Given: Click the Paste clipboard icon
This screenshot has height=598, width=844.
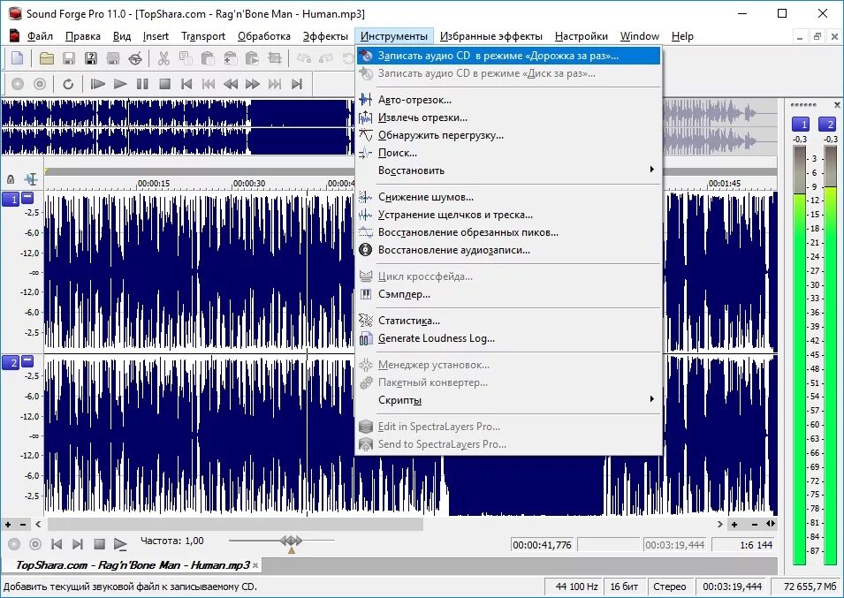Looking at the screenshot, I should 207,59.
